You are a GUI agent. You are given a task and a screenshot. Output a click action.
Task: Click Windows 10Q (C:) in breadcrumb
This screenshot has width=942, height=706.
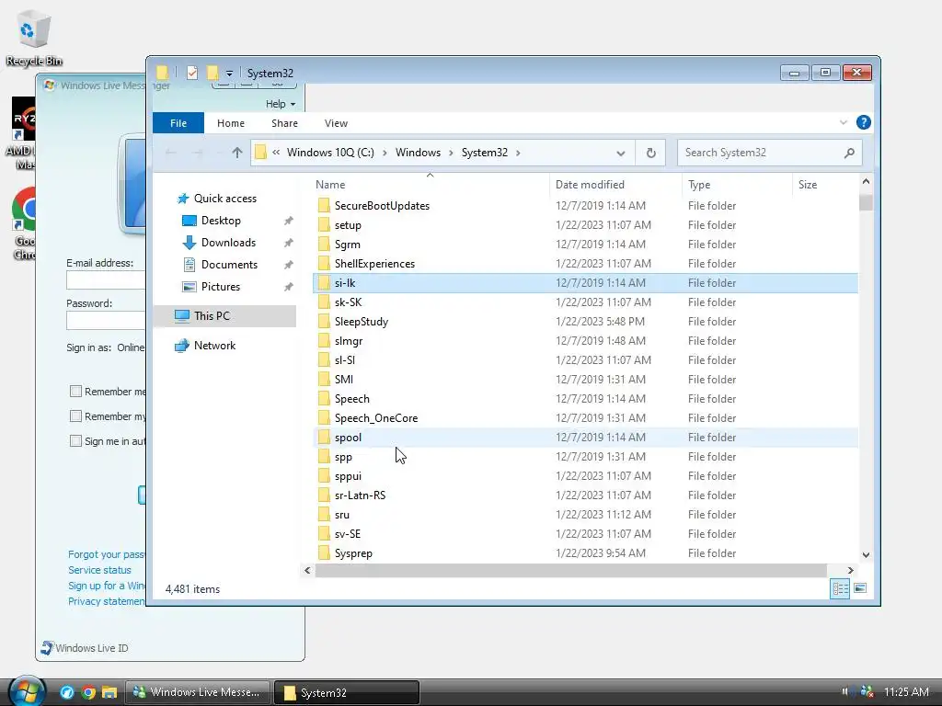(x=330, y=153)
